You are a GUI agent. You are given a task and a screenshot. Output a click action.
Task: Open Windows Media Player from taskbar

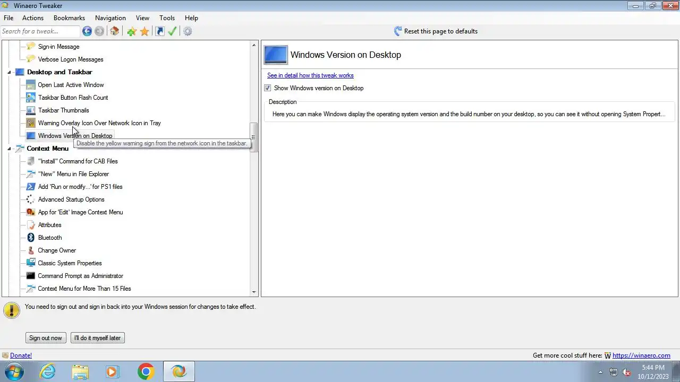point(113,371)
